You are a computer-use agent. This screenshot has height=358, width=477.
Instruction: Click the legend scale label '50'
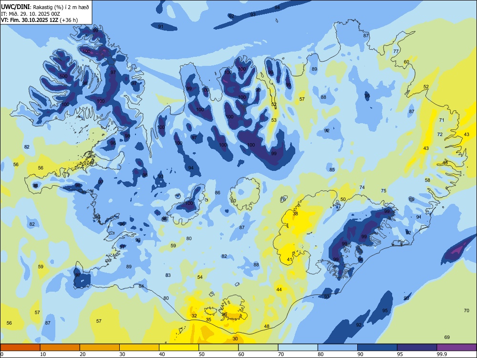[x=201, y=354]
